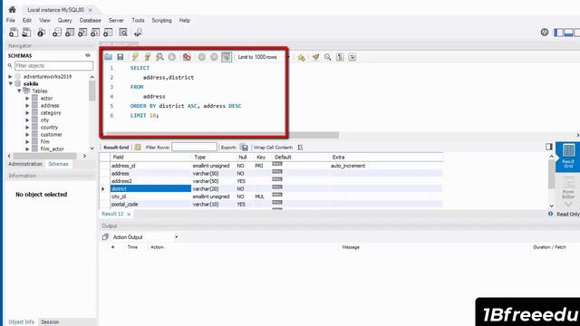580x326 pixels.
Task: Open a script file in query editor
Action: [108, 57]
